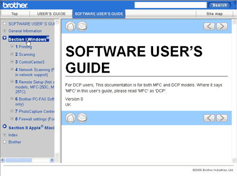Click sidebar horizontal scrollbar right arrow
The width and height of the screenshot is (237, 176).
52,160
